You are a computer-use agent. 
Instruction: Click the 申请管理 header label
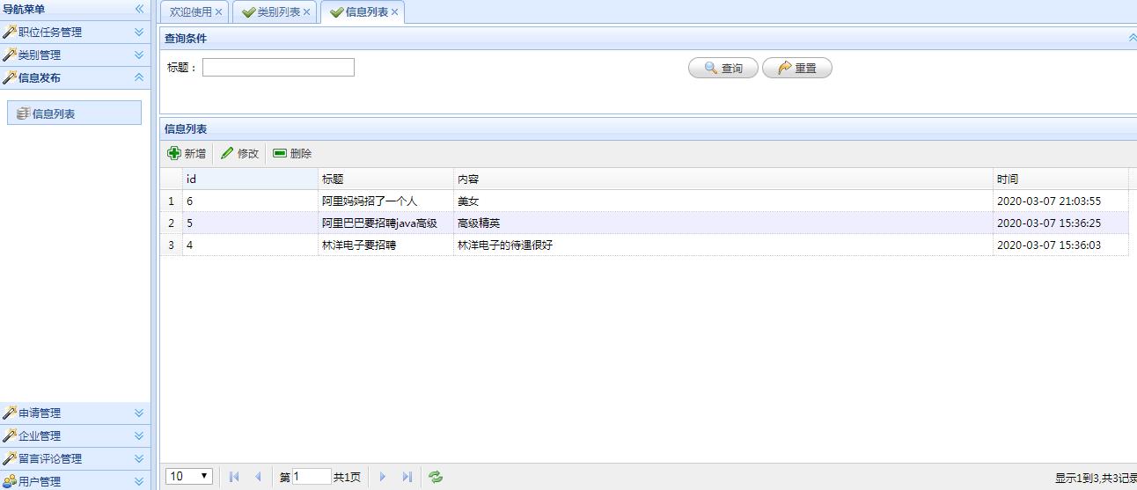pyautogui.click(x=40, y=413)
